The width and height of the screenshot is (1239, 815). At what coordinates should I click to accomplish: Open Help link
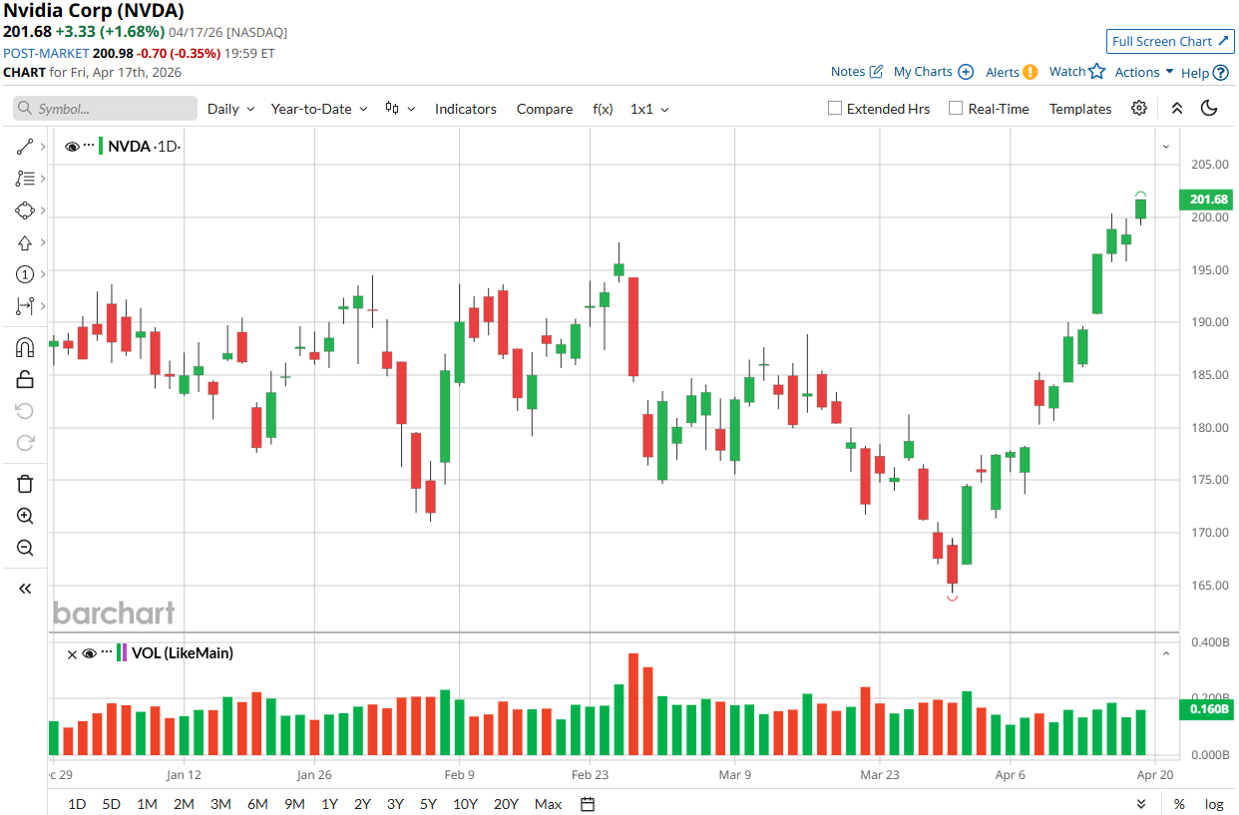(1204, 72)
